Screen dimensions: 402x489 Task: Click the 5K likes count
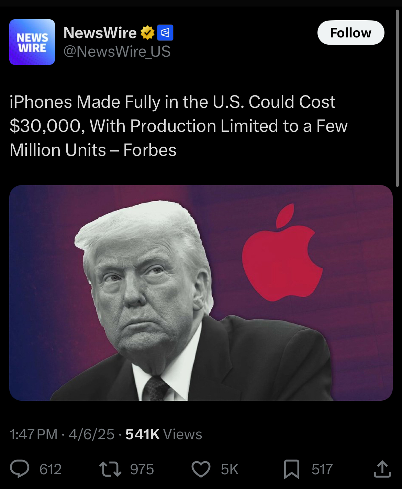[x=230, y=469]
